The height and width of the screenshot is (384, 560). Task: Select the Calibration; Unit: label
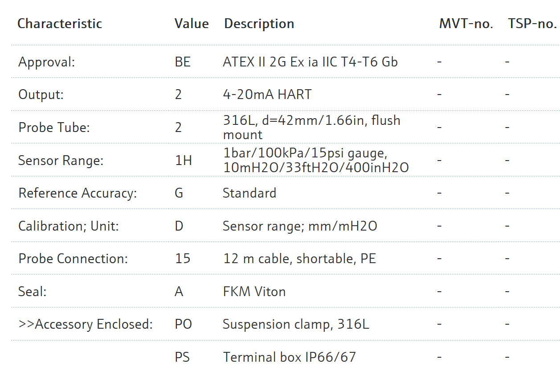point(69,226)
